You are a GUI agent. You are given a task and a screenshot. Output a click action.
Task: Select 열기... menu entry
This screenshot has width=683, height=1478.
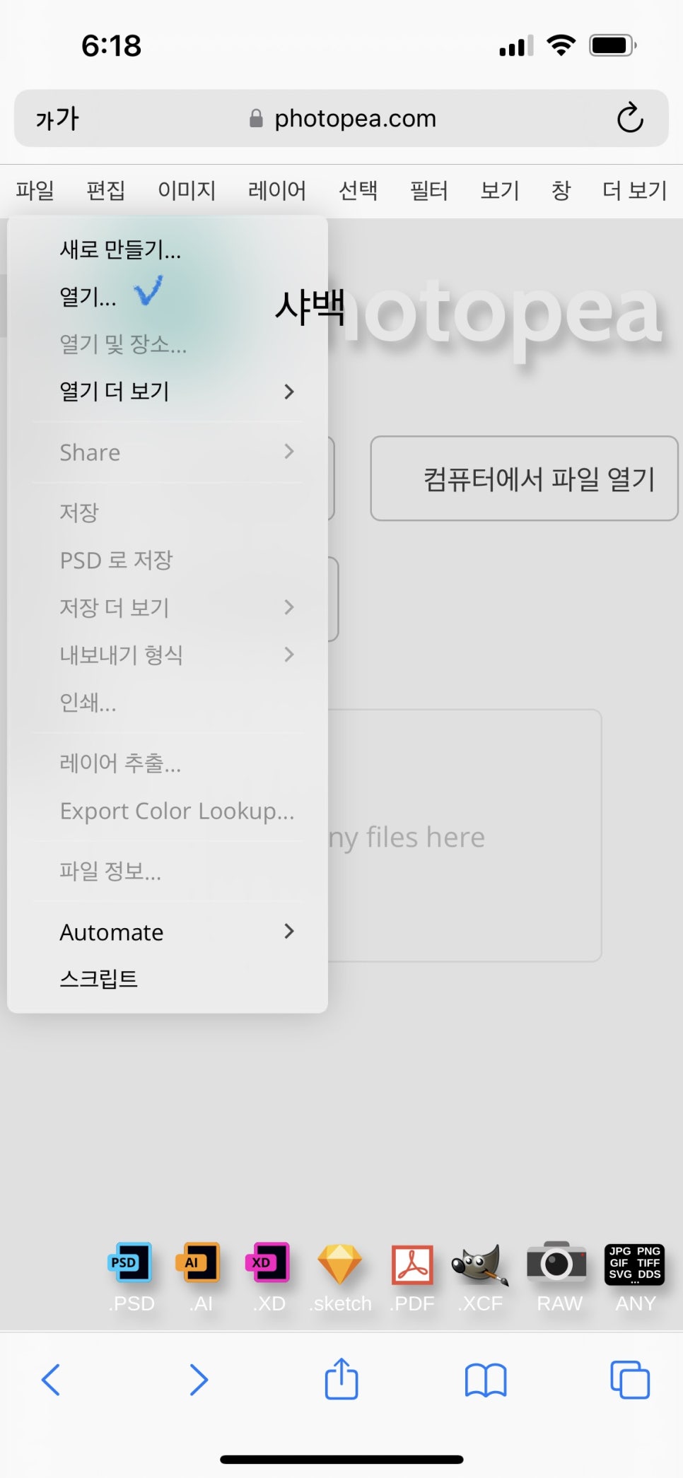click(x=88, y=297)
